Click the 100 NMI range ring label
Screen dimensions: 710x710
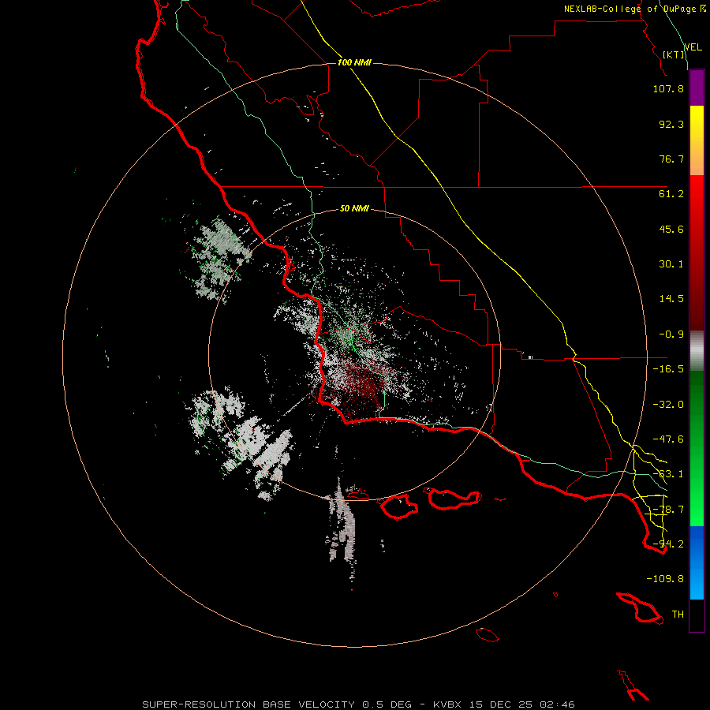point(354,62)
